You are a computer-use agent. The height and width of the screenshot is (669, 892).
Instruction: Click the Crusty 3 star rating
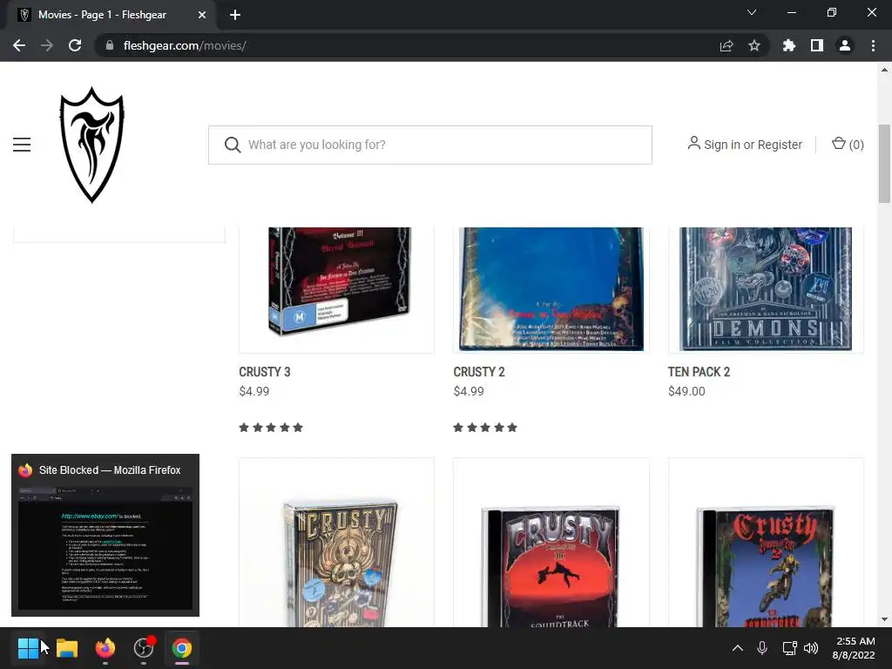click(271, 428)
